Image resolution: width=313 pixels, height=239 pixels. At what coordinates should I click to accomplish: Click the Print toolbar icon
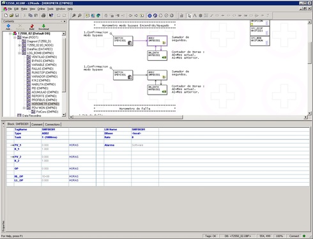[43, 15]
